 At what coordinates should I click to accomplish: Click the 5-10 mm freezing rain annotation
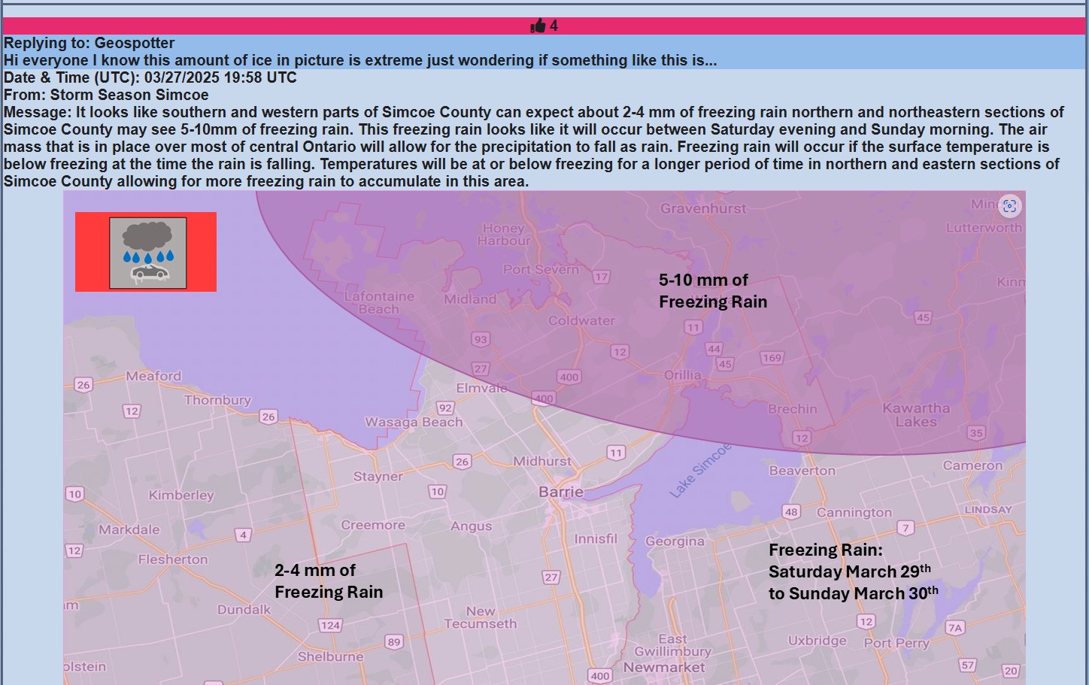pyautogui.click(x=712, y=290)
